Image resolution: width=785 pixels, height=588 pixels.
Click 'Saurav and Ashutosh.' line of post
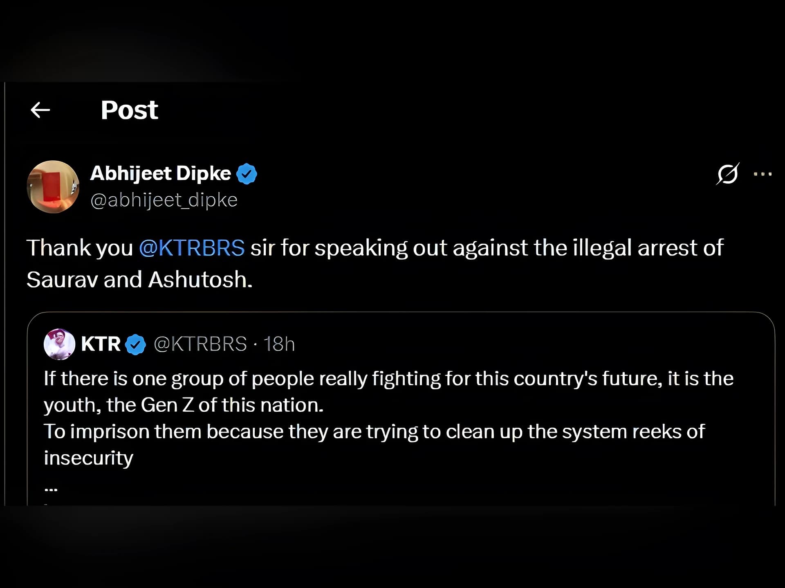139,280
